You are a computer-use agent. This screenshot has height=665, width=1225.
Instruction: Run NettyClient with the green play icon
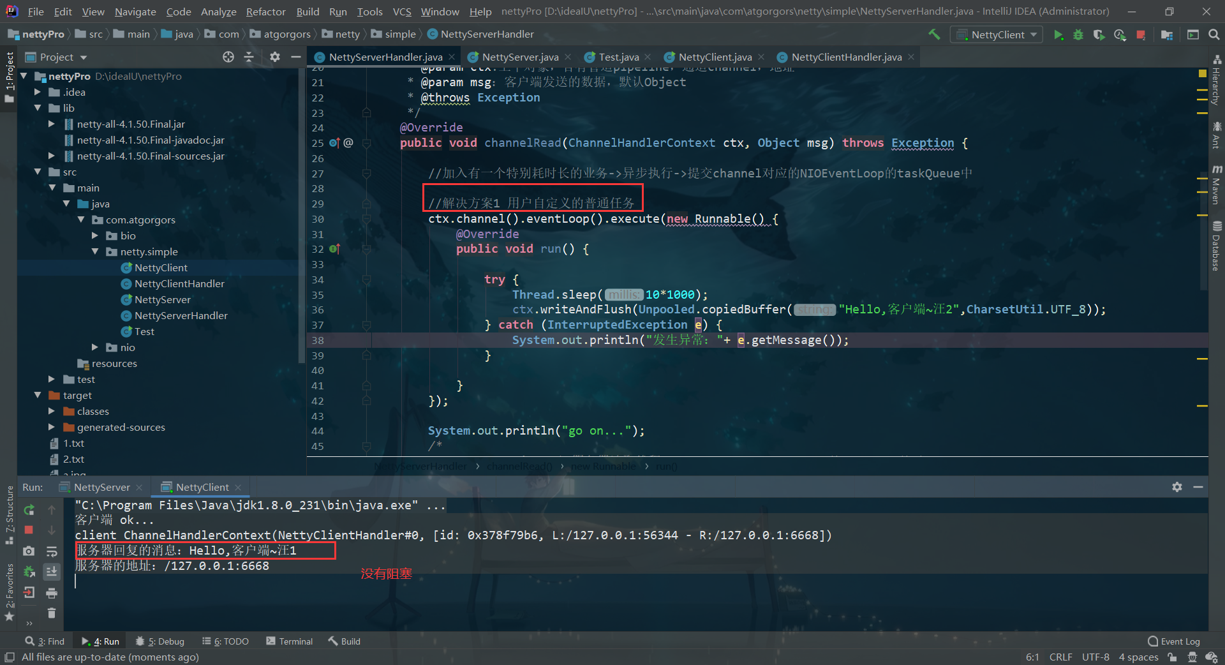point(1058,34)
